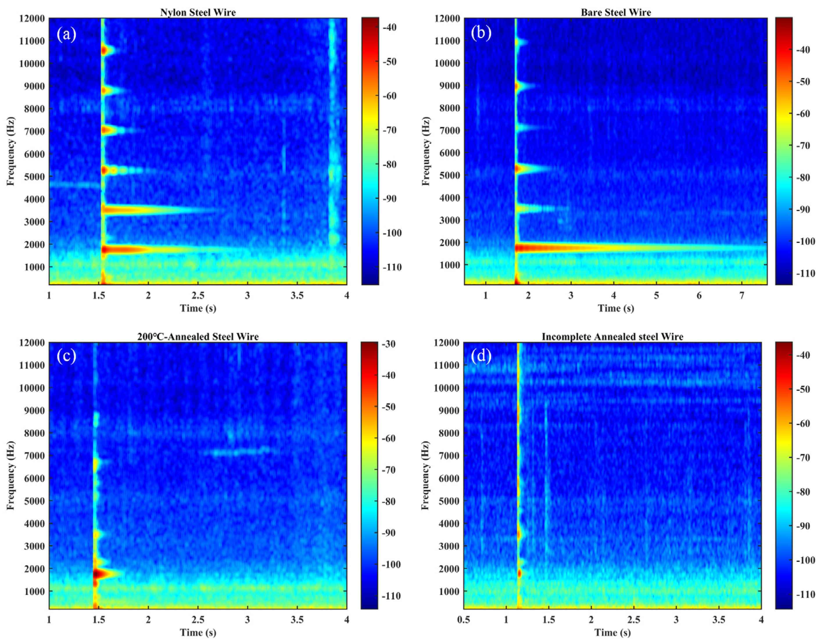Click the "Incomplete Annealed steel Wire" title

point(613,336)
